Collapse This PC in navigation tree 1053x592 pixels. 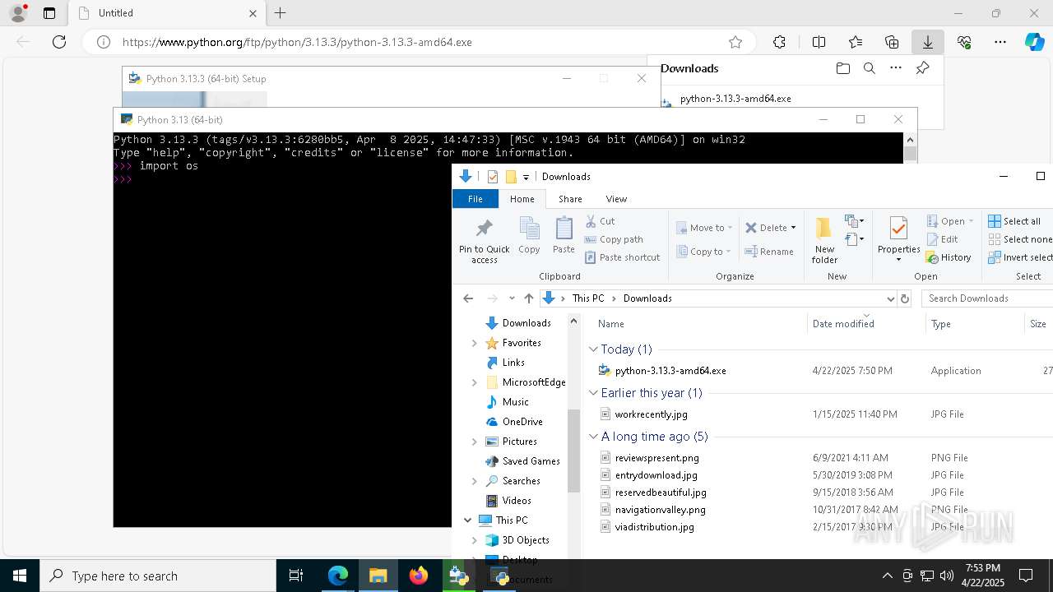point(467,520)
